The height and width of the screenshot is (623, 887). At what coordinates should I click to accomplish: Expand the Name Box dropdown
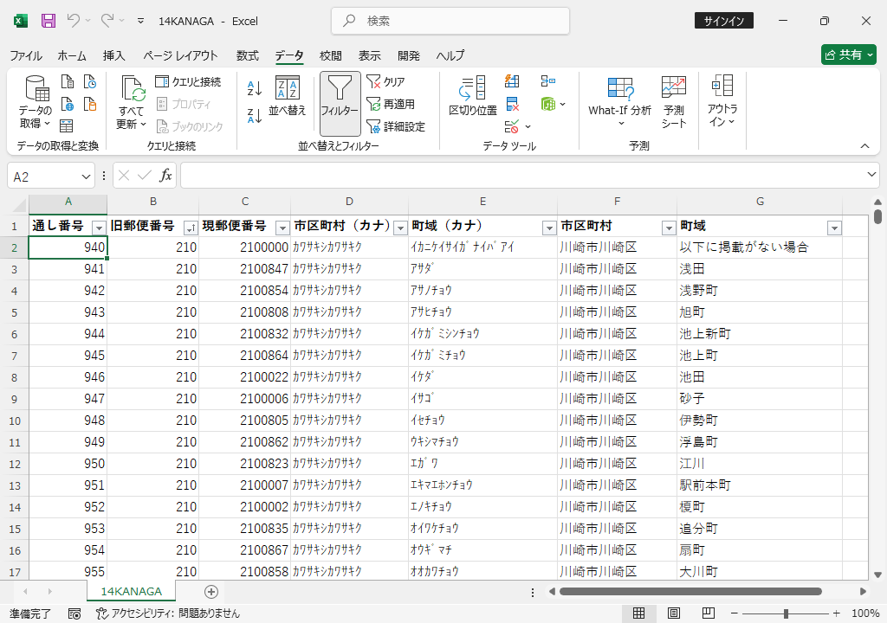(86, 177)
